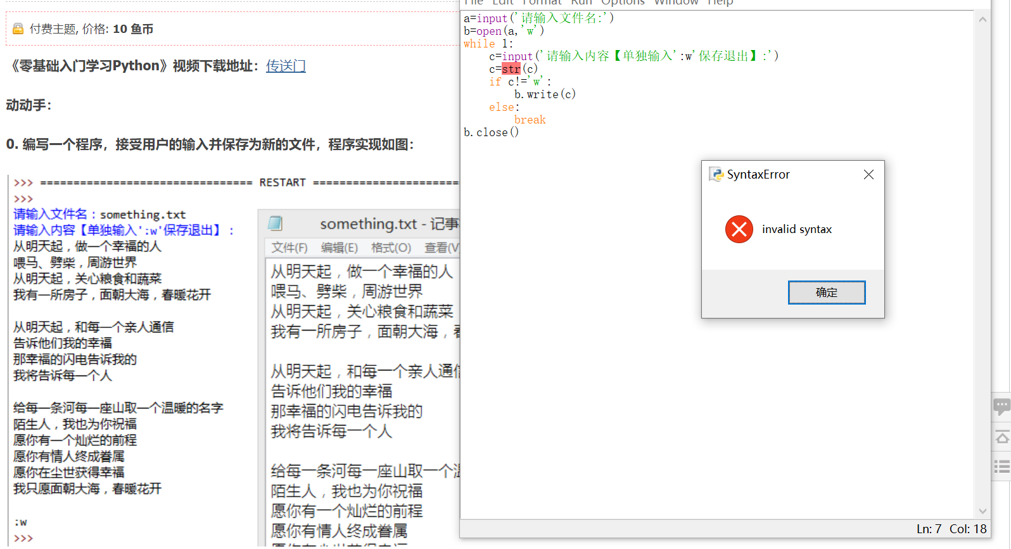Click the 'else:' line in the code

[504, 107]
